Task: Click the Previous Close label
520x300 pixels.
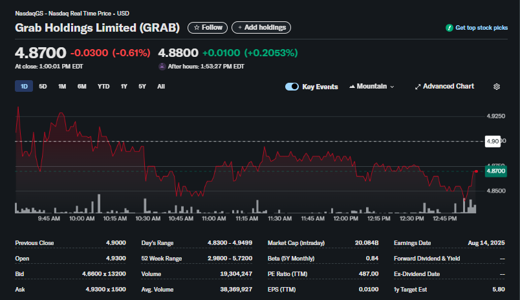Action: pos(34,243)
